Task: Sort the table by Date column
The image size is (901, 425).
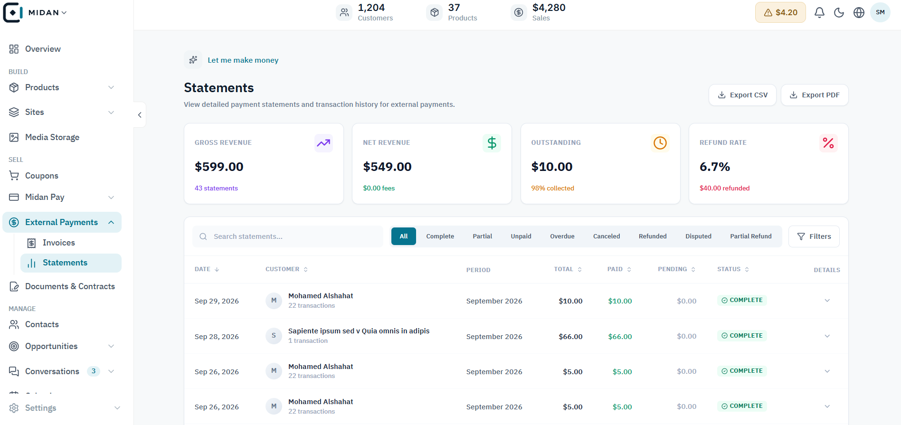Action: pos(207,269)
